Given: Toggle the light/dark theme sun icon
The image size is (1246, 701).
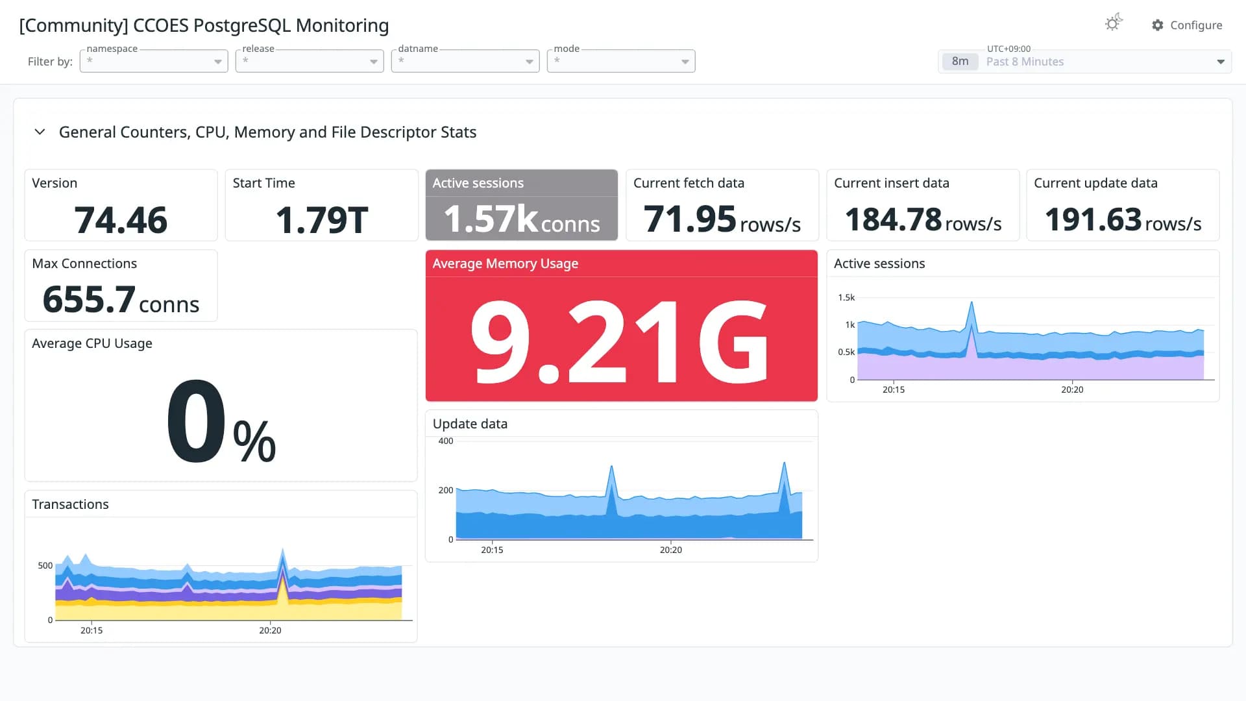Looking at the screenshot, I should [1114, 23].
